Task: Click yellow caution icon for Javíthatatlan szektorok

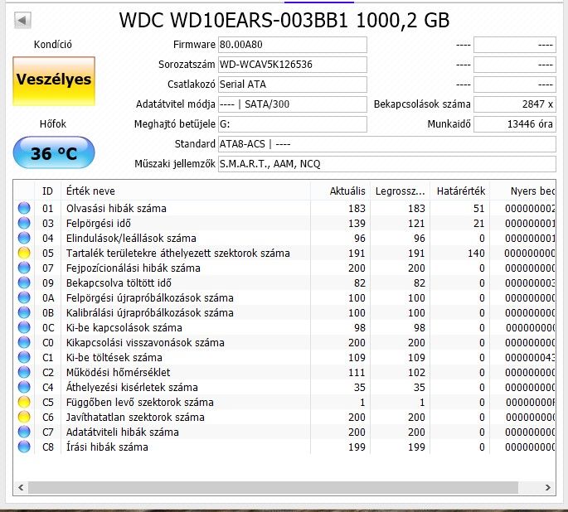Action: point(24,418)
